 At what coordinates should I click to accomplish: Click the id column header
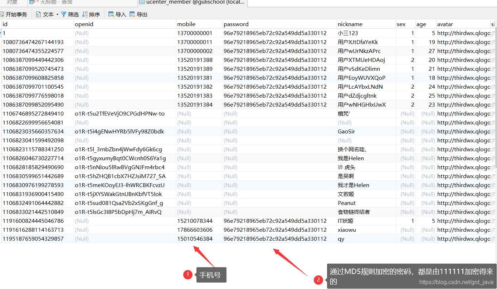38,24
